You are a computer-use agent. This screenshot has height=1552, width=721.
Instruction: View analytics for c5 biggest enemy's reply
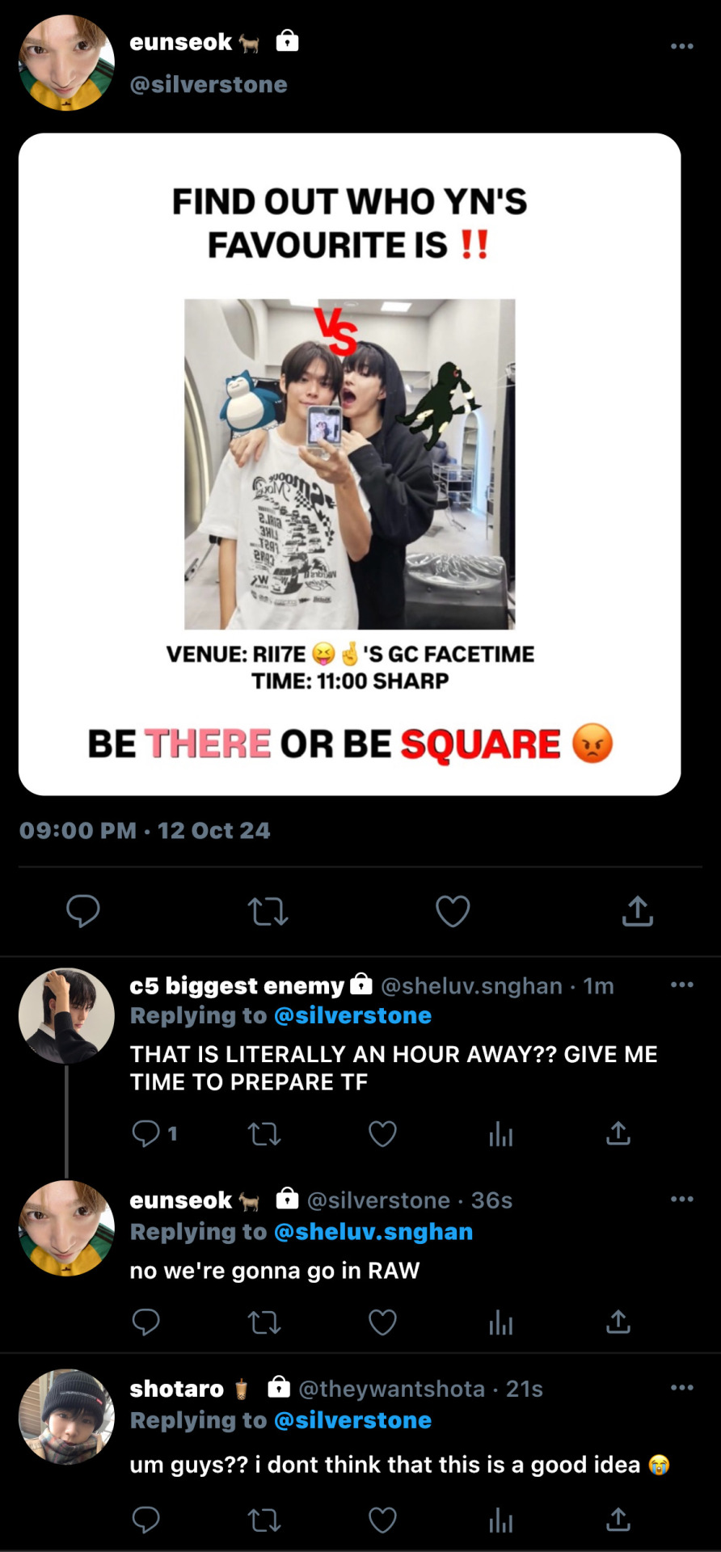pos(500,1134)
